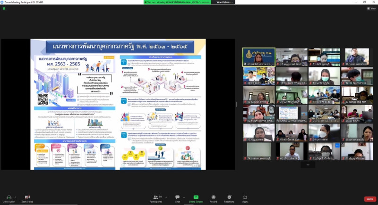Select participant 53 video tile with green mask

tap(324, 76)
